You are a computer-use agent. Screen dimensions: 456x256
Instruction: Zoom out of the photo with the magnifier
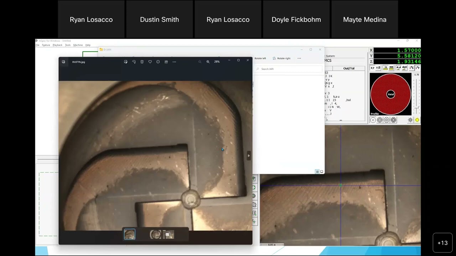coord(200,62)
